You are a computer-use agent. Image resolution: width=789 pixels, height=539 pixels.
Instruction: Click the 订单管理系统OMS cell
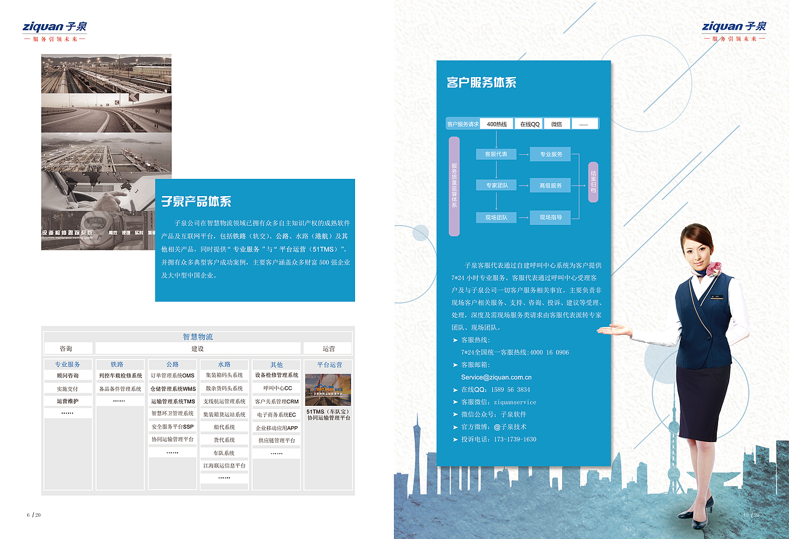click(x=173, y=376)
